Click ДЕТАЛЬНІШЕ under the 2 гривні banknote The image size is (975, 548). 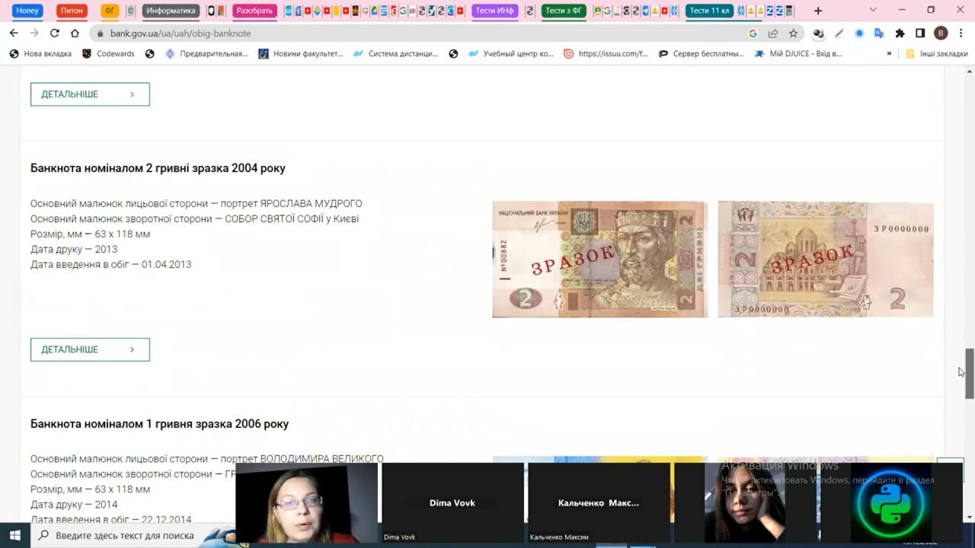pyautogui.click(x=90, y=349)
